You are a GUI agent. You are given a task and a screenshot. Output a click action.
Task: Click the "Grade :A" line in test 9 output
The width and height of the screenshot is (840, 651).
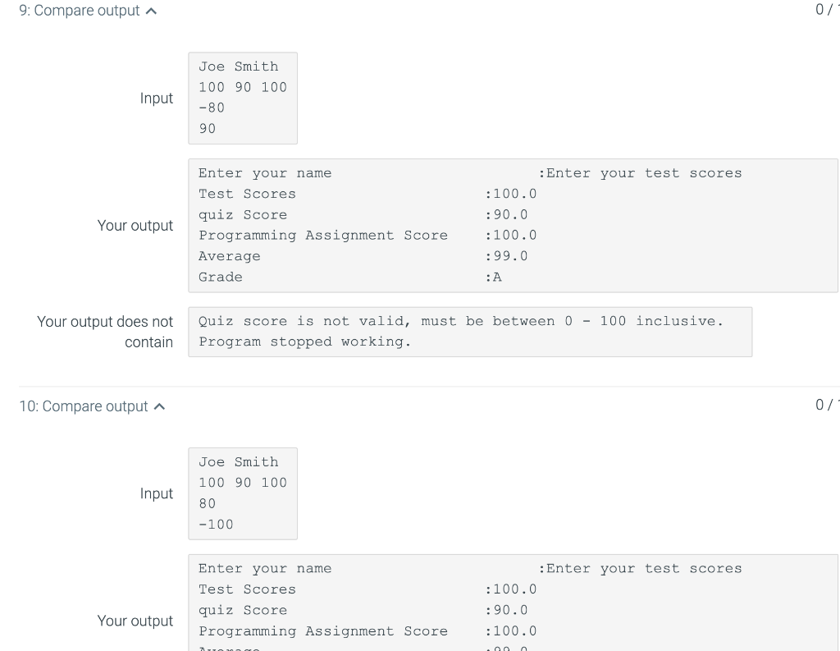tap(349, 277)
